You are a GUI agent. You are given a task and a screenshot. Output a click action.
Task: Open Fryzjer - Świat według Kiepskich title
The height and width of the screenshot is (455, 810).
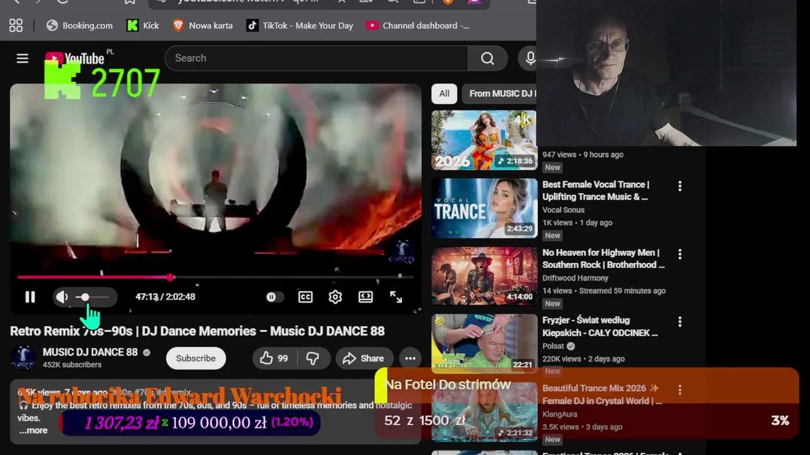point(600,326)
